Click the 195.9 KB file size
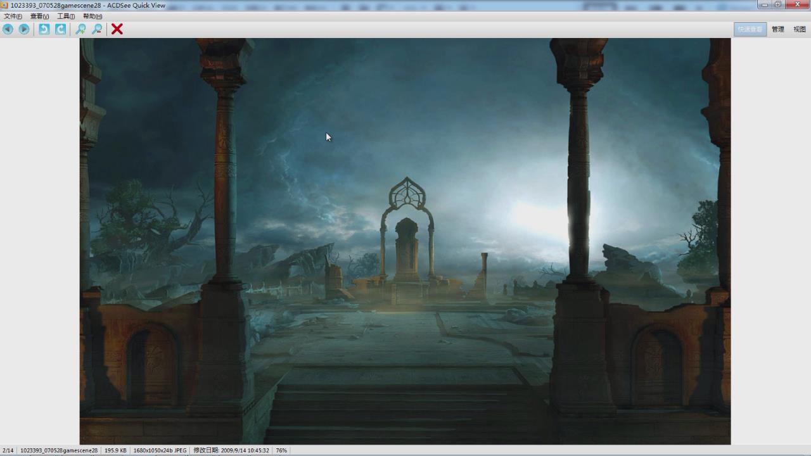The image size is (811, 456). (115, 451)
